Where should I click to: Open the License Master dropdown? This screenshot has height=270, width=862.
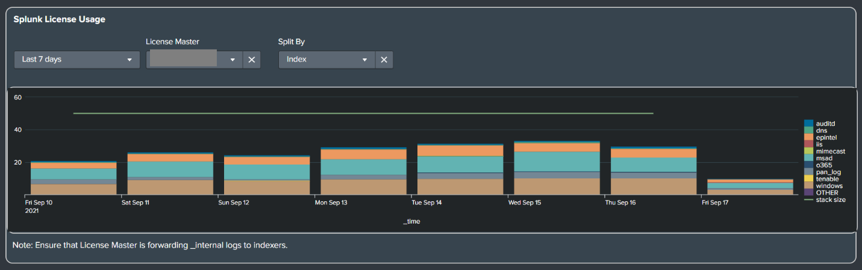pos(194,60)
